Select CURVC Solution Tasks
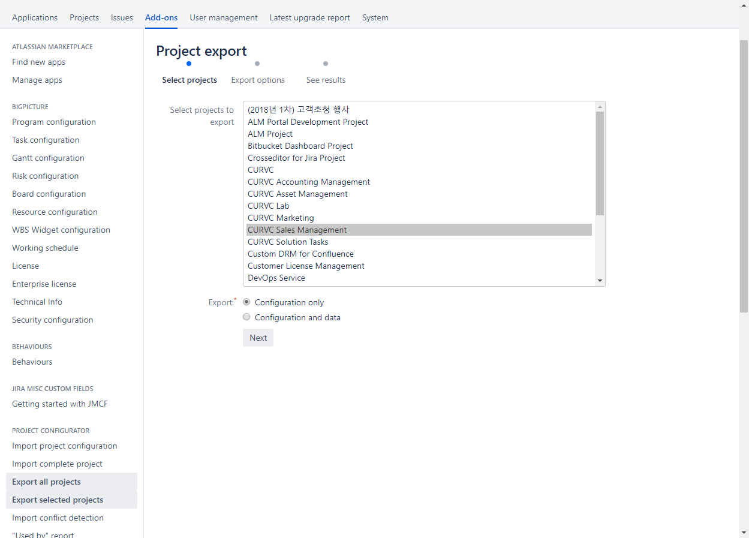Image resolution: width=749 pixels, height=538 pixels. click(419, 242)
